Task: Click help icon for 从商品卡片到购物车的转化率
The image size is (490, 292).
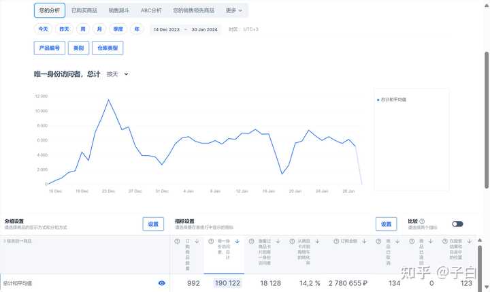Action: [293, 241]
